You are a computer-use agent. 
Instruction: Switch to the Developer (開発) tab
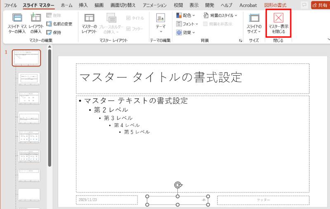[x=210, y=5]
